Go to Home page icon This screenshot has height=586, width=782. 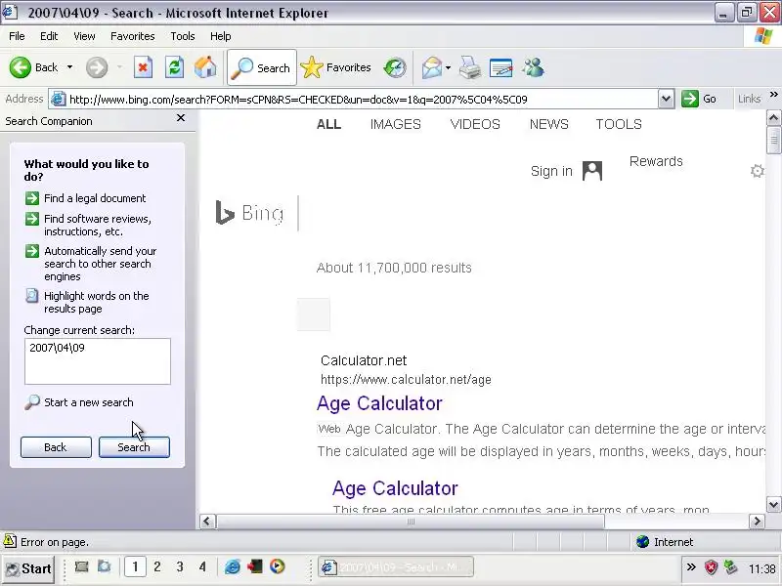point(205,67)
